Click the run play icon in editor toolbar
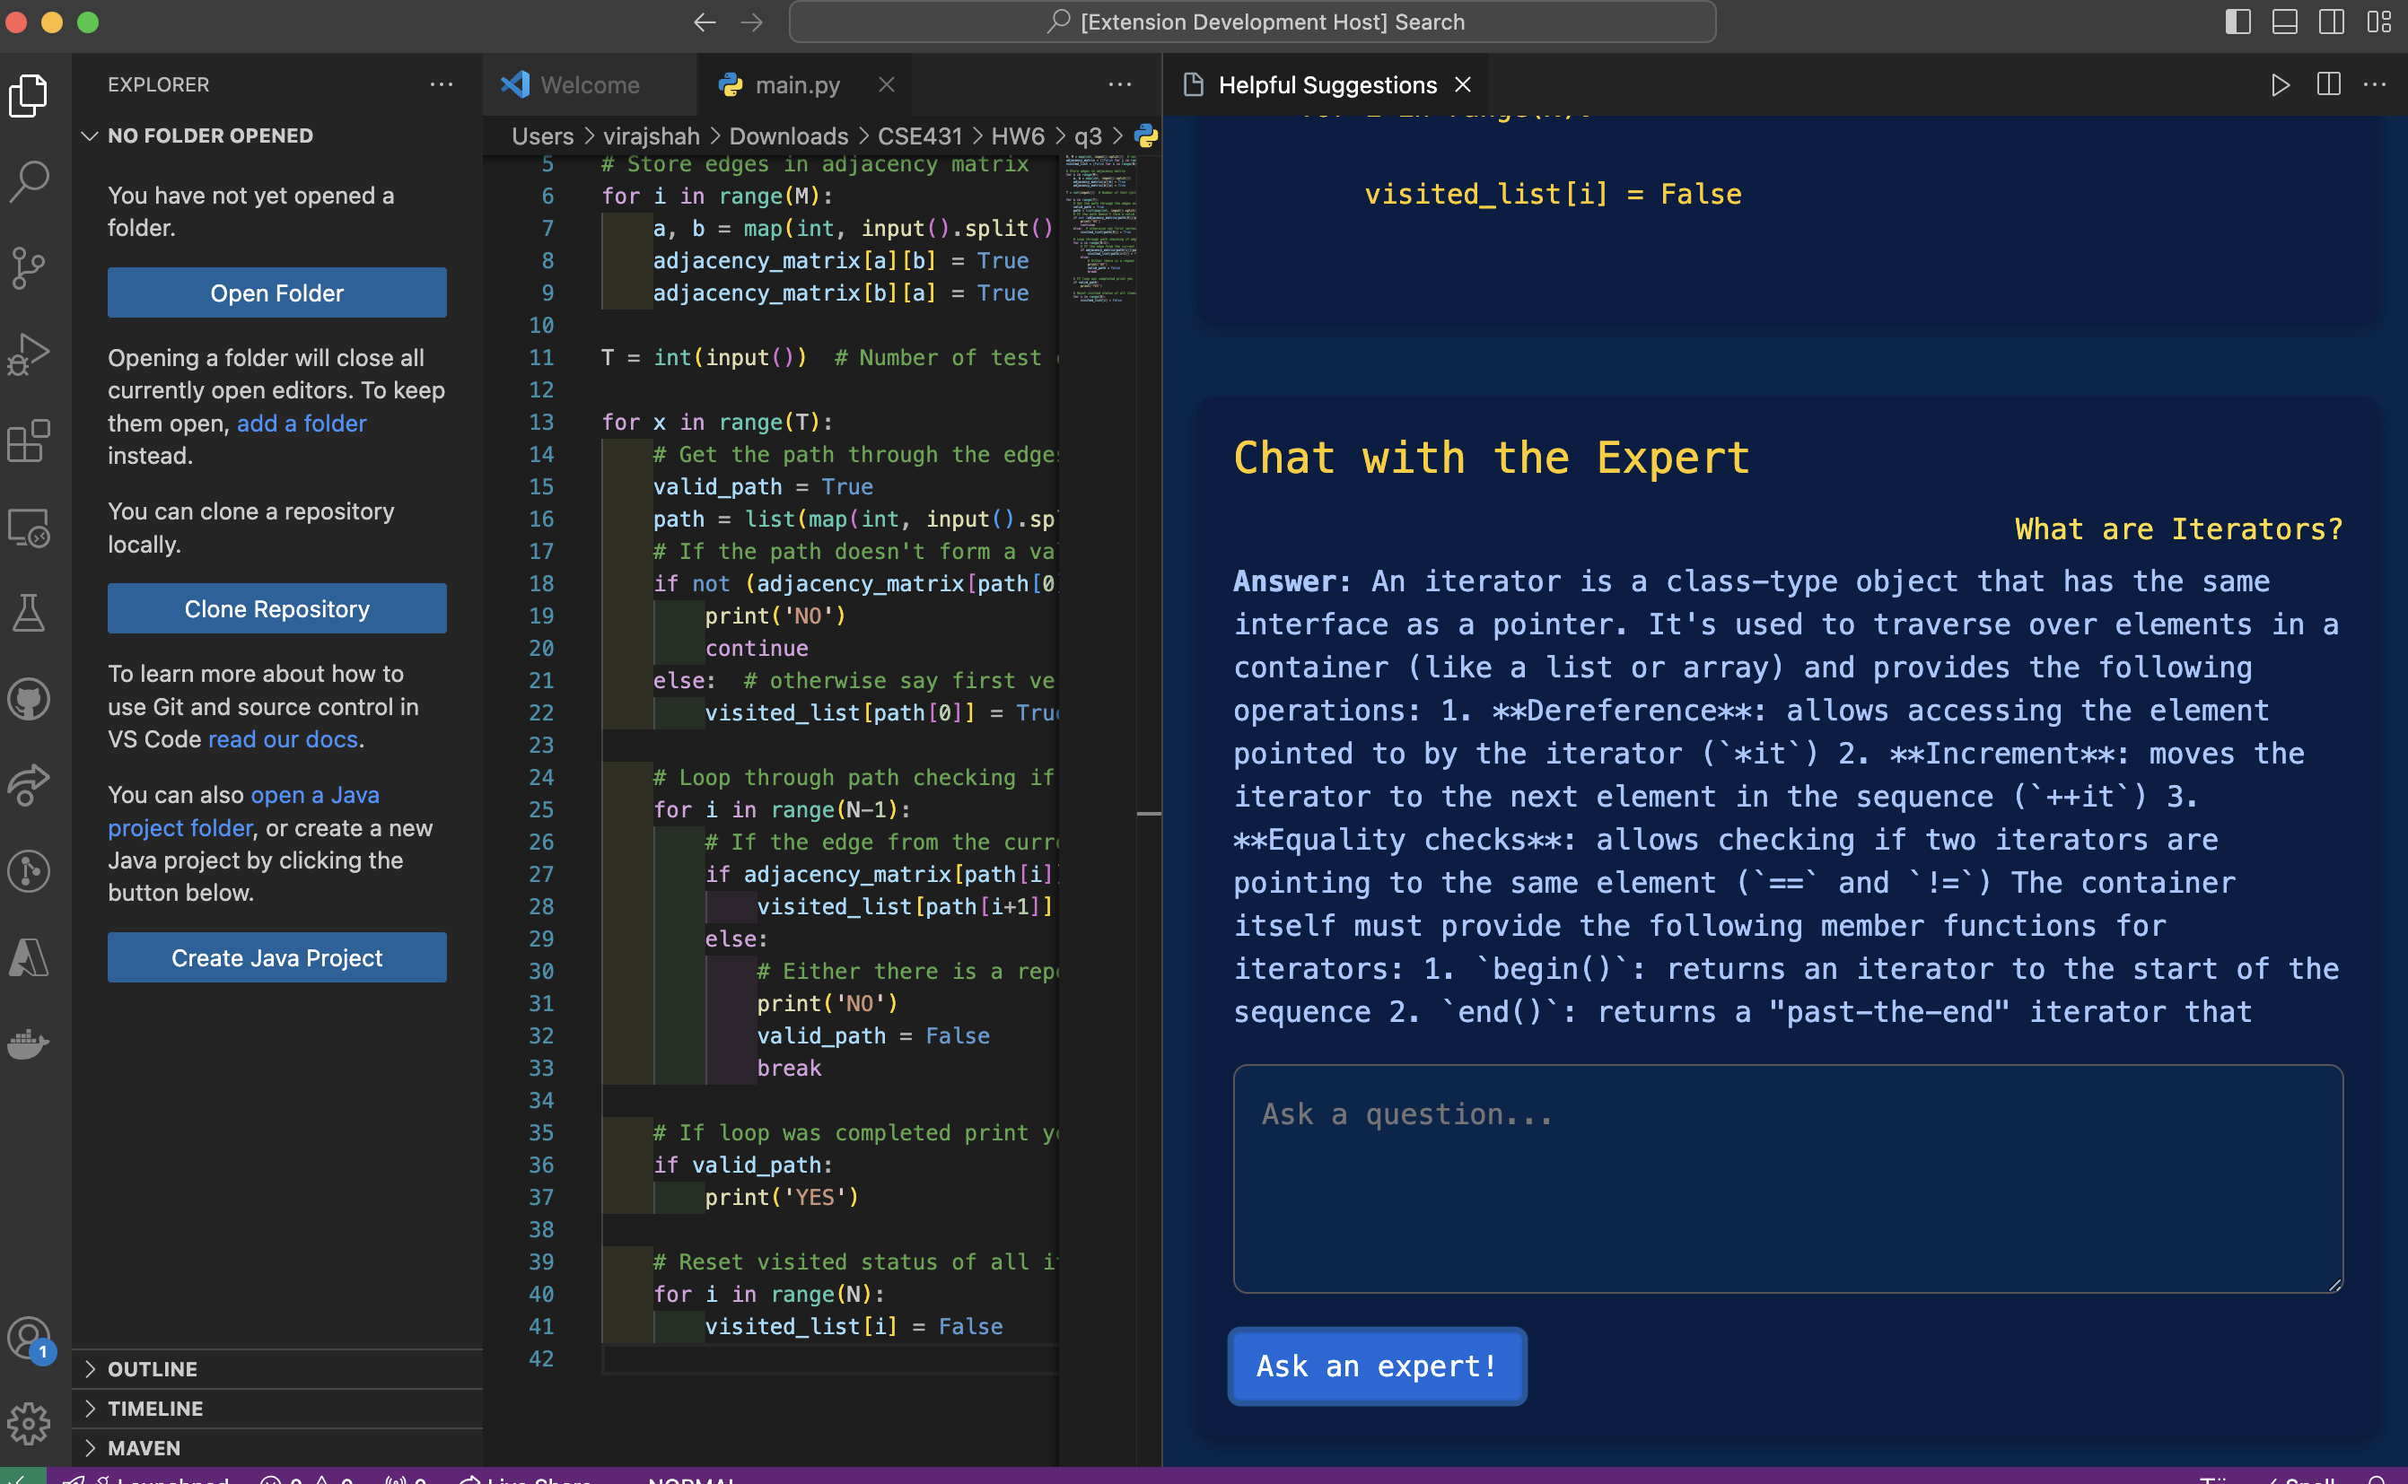This screenshot has height=1484, width=2408. pyautogui.click(x=2281, y=85)
